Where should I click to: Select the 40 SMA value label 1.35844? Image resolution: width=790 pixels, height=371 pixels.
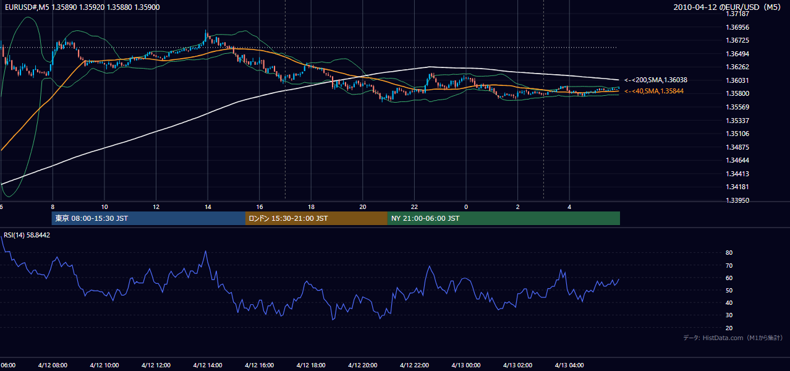click(653, 91)
